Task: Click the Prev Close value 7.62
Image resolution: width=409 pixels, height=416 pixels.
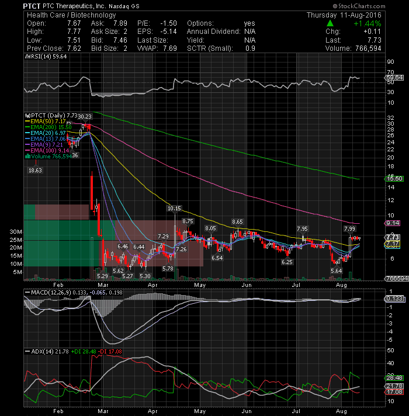Action: pyautogui.click(x=74, y=48)
